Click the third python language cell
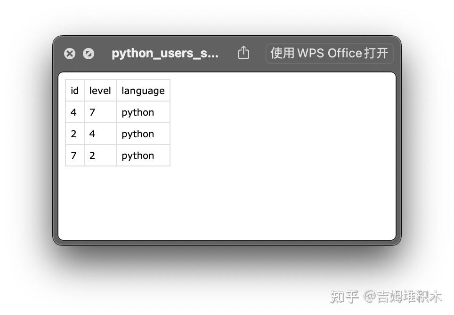 tap(137, 155)
